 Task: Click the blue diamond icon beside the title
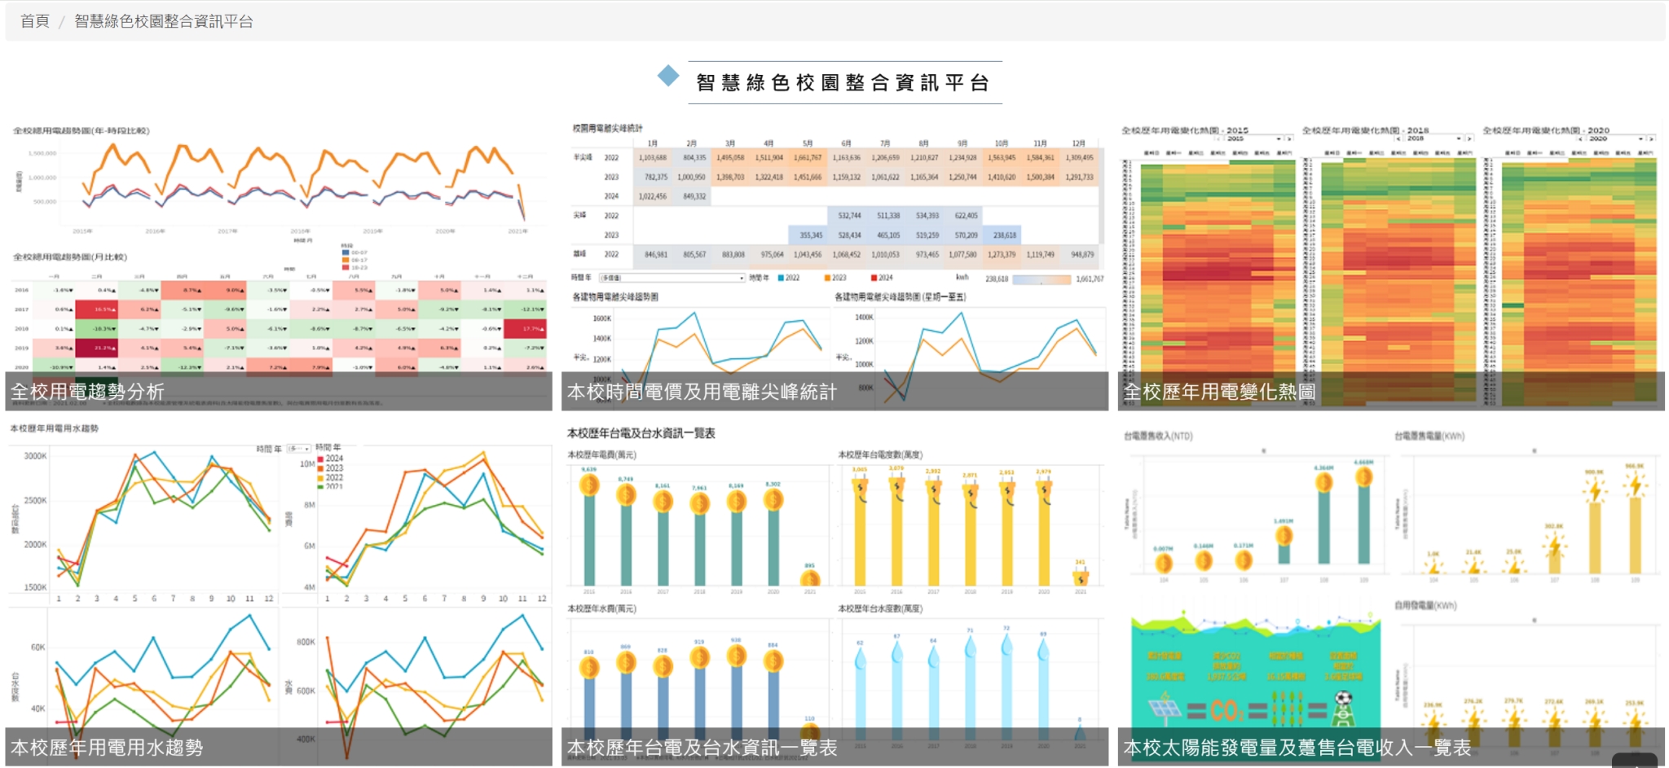(x=668, y=76)
